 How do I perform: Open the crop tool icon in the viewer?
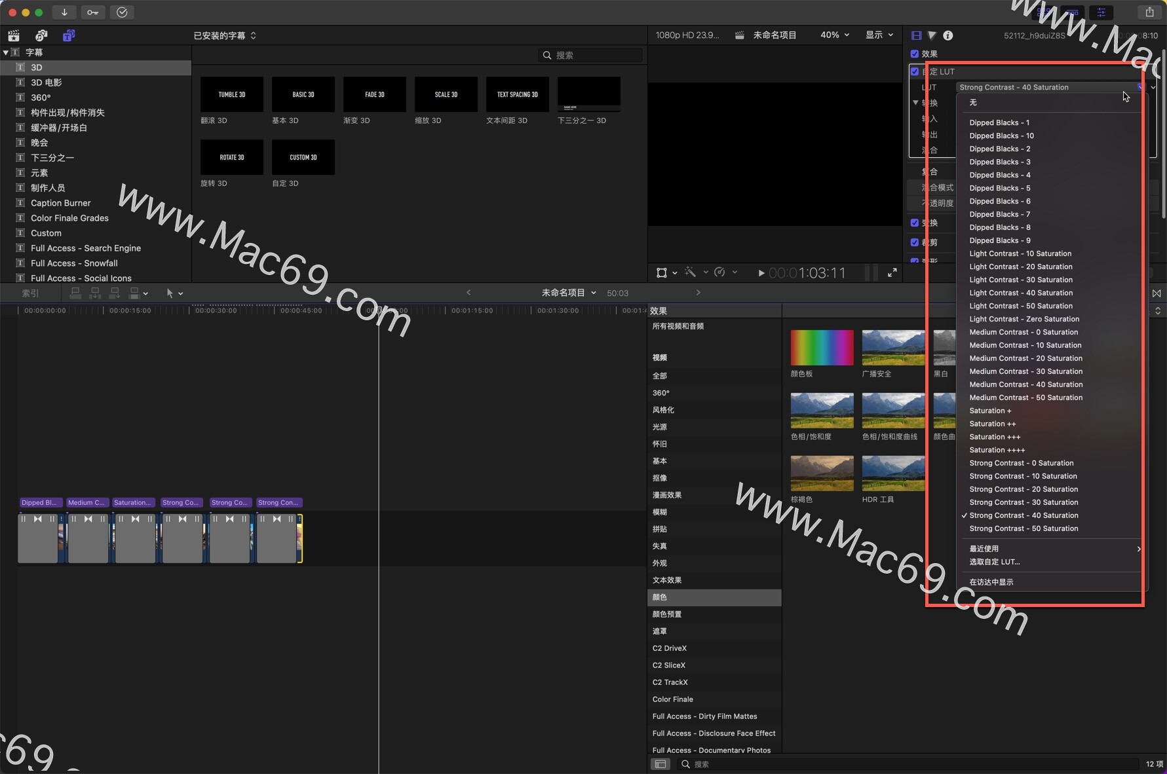pos(662,272)
